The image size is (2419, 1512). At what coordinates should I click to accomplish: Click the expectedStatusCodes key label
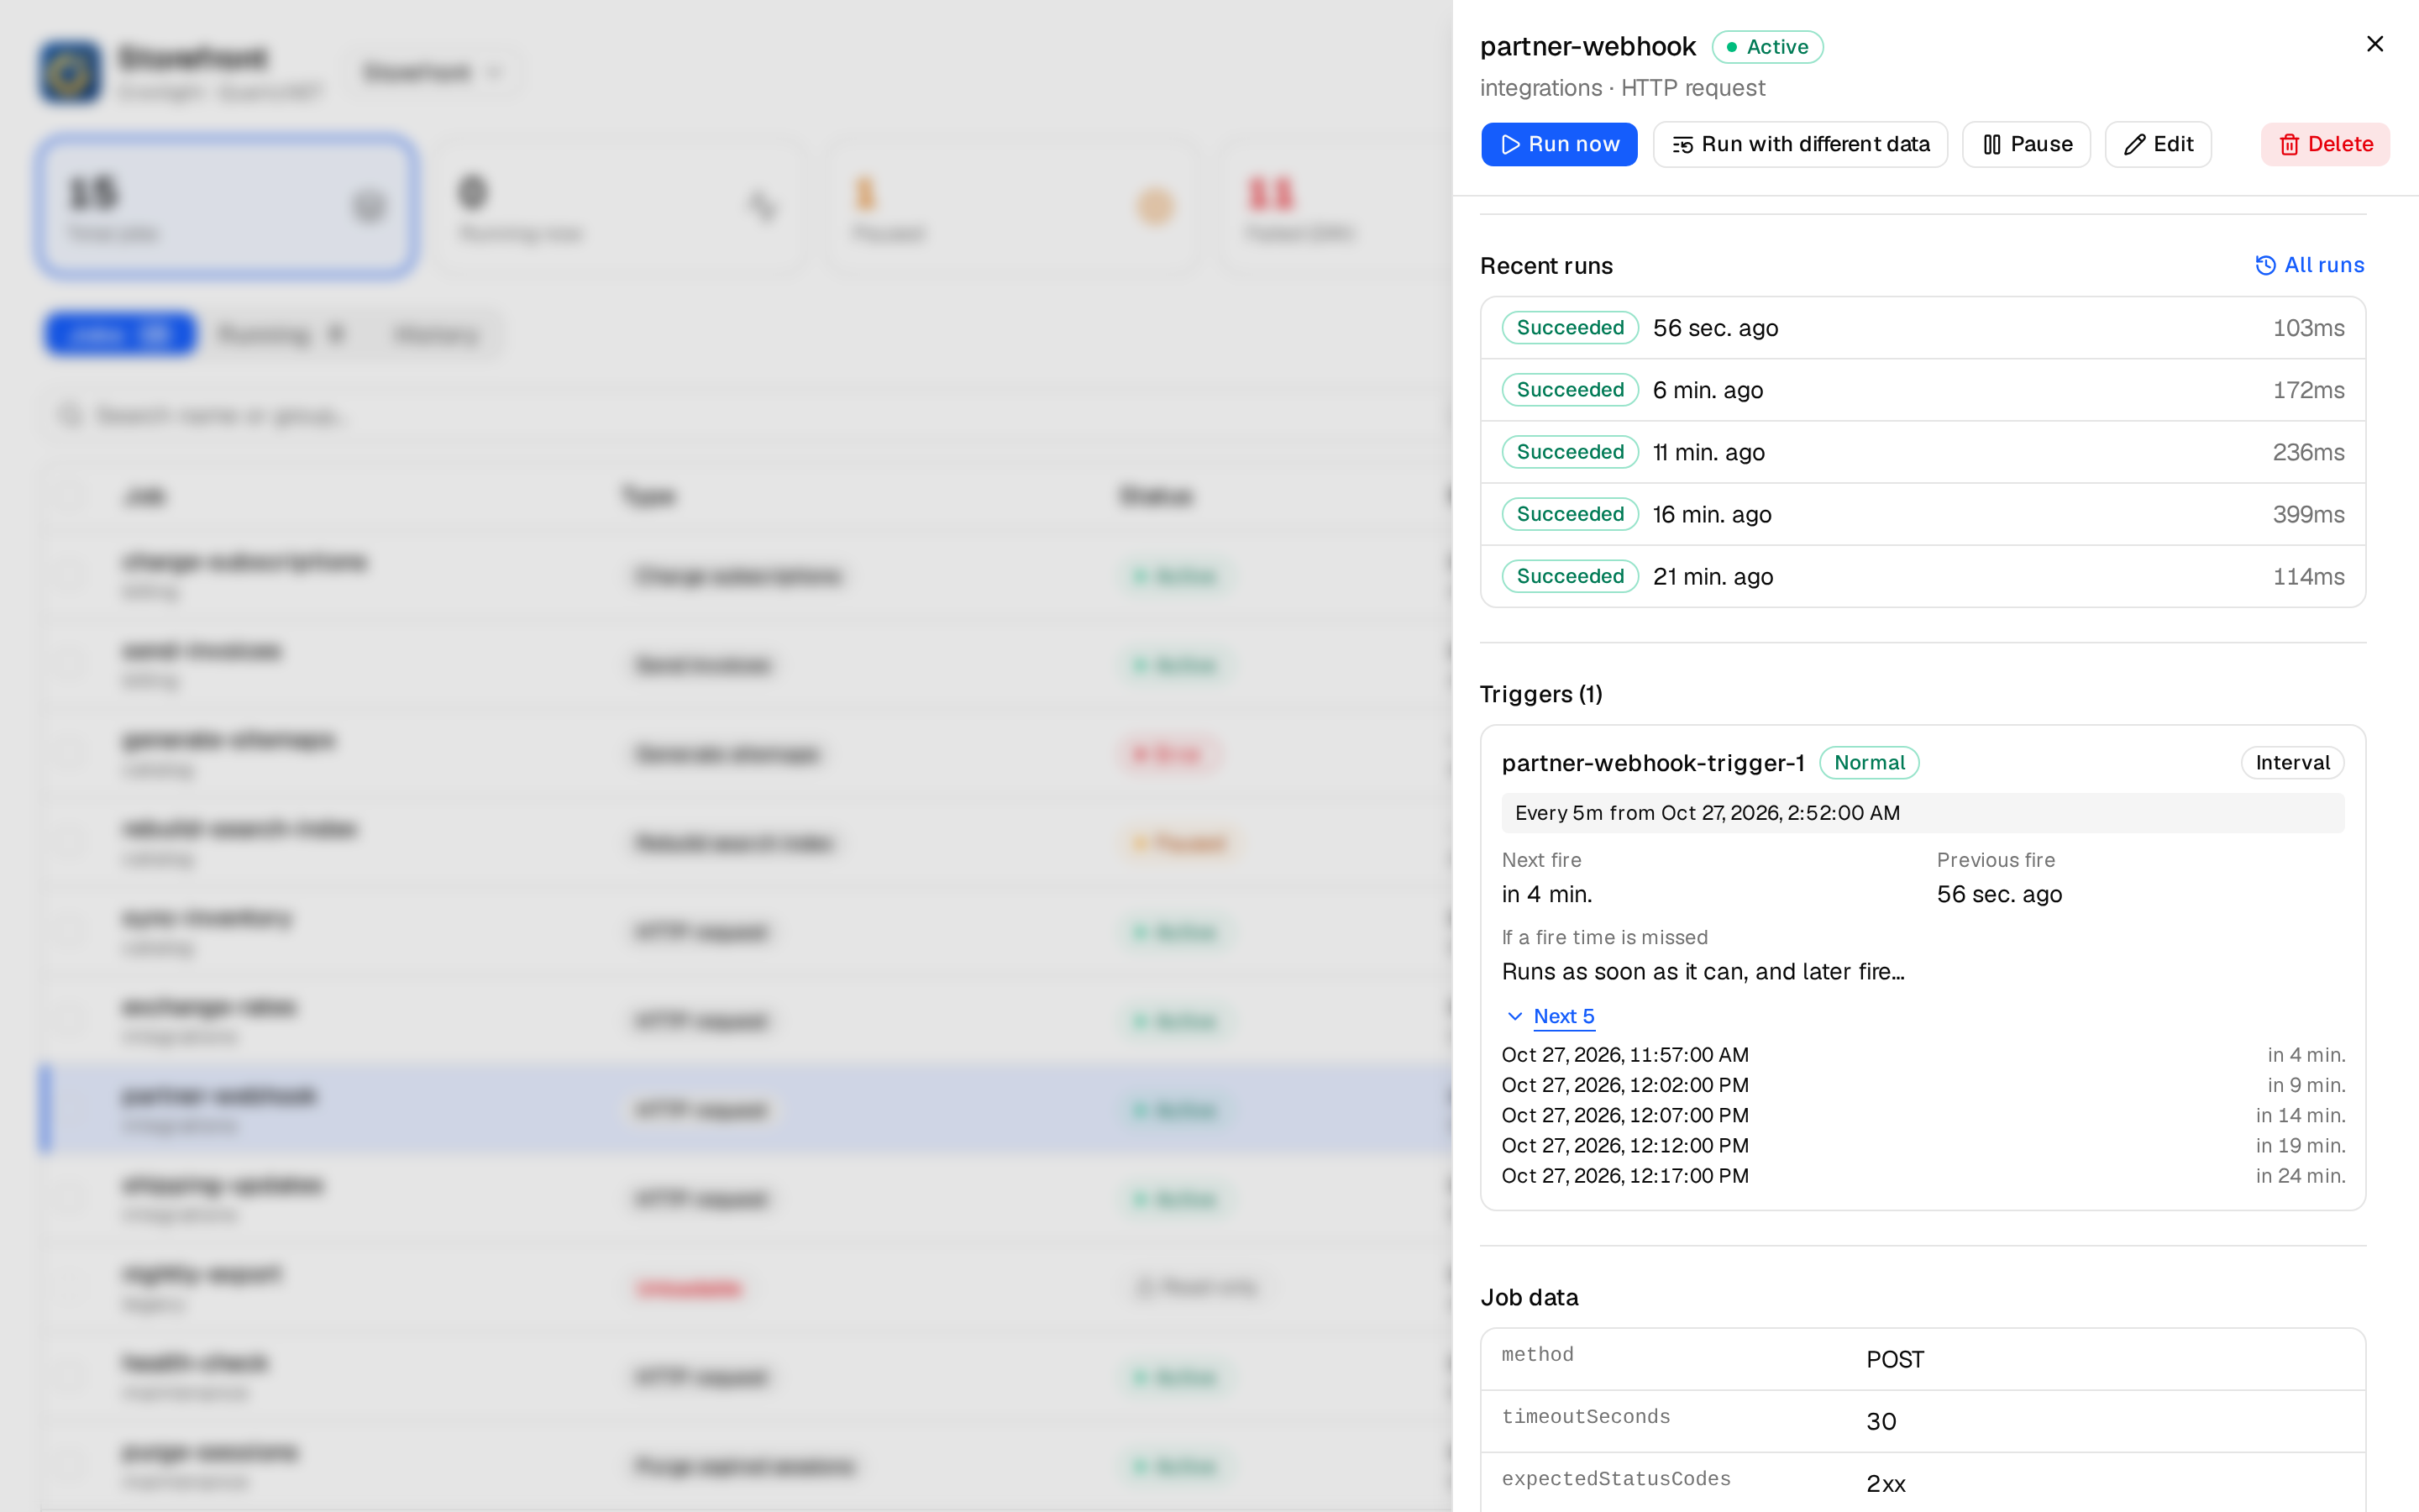pyautogui.click(x=1615, y=1479)
